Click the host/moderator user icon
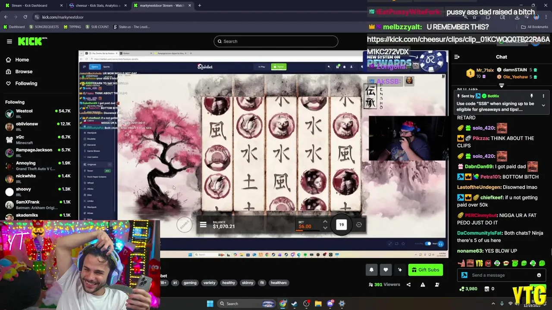 [x=437, y=285]
